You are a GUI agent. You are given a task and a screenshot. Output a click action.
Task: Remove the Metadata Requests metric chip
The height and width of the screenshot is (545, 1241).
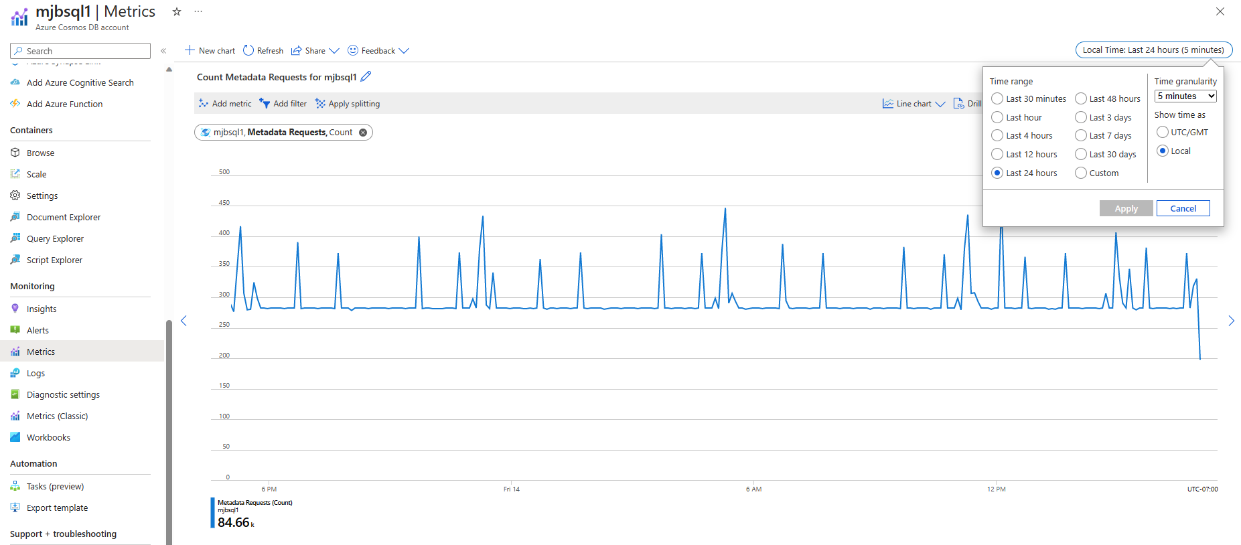(x=363, y=133)
